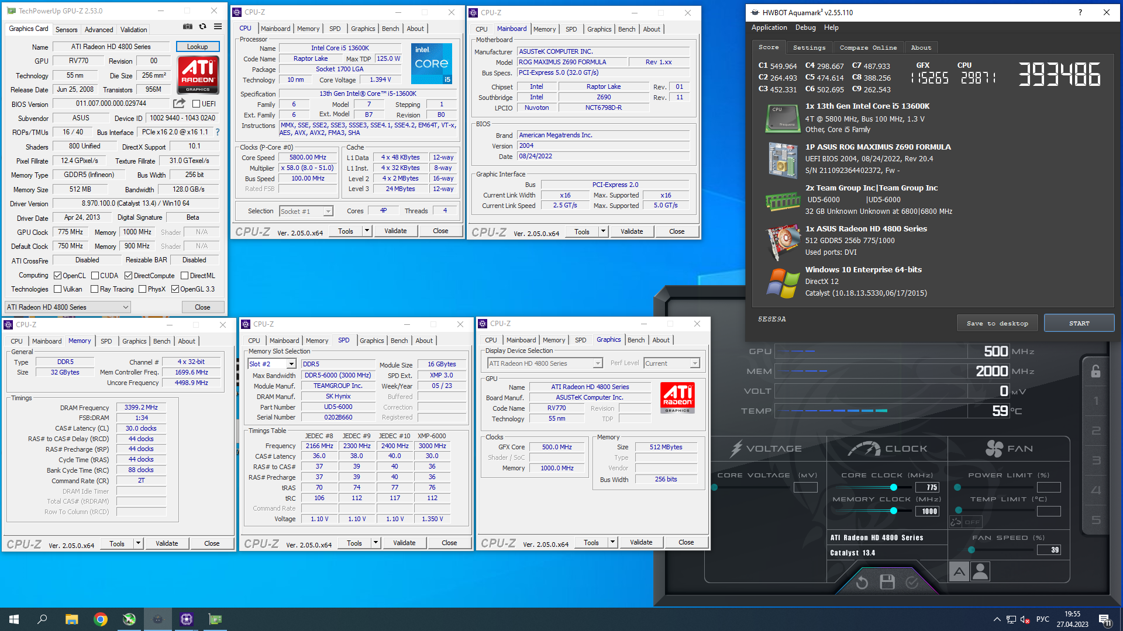Click the Lookup button in GPU-Z
The height and width of the screenshot is (631, 1123).
pyautogui.click(x=198, y=47)
